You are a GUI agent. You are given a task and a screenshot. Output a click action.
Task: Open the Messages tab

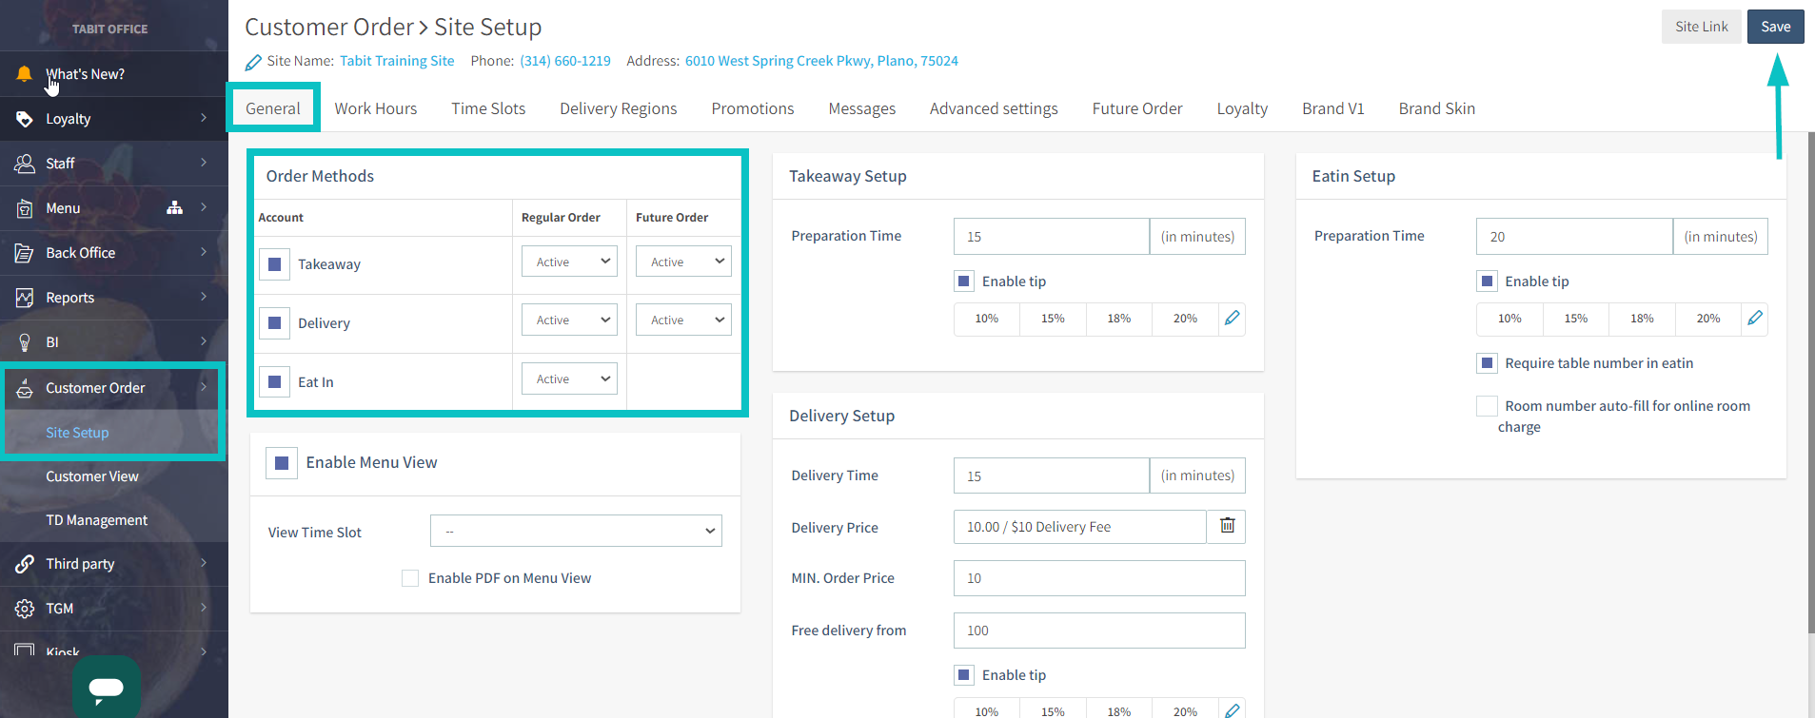tap(862, 108)
